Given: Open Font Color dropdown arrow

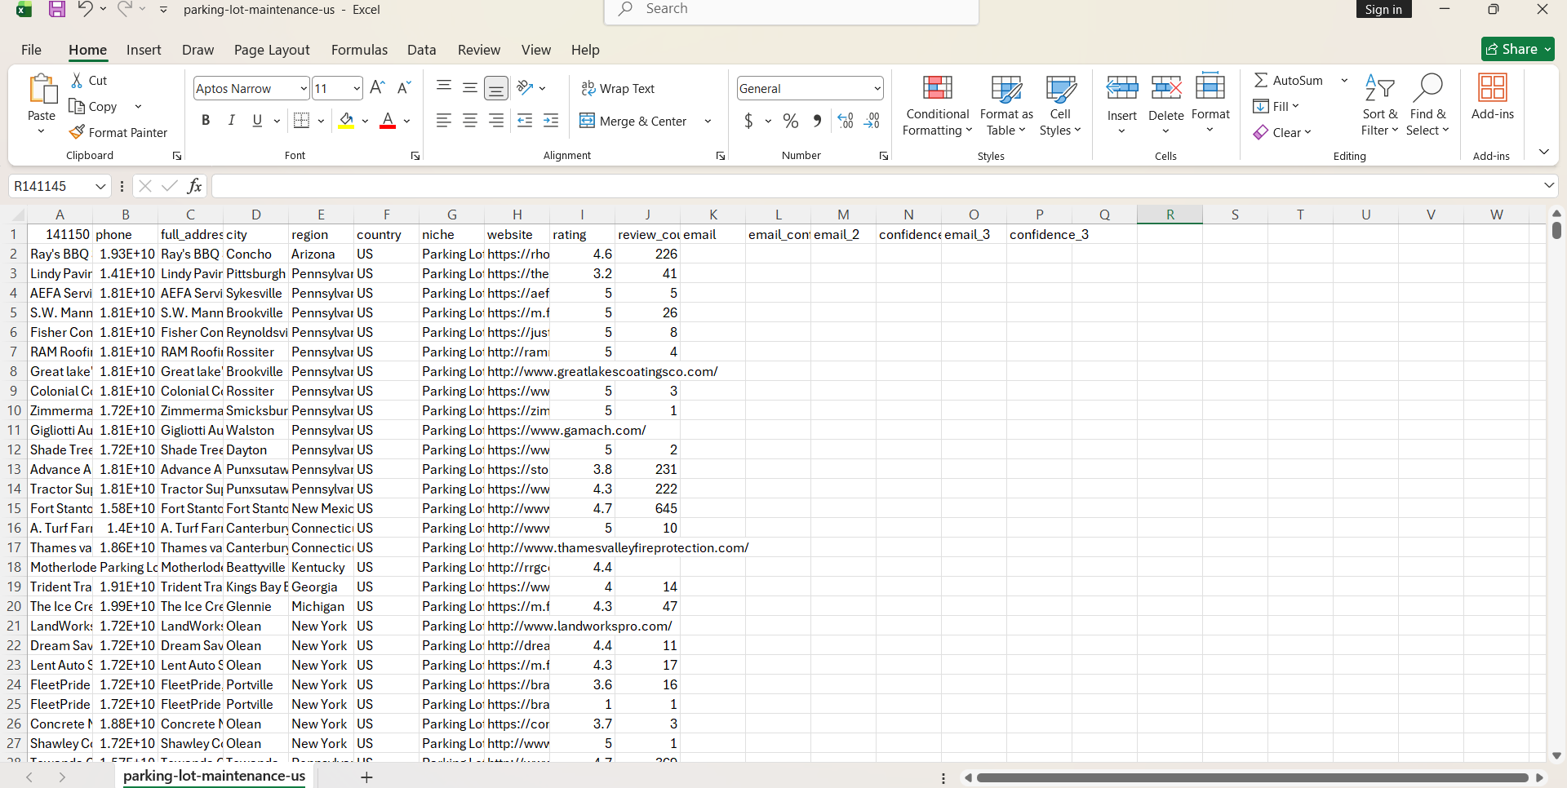Looking at the screenshot, I should tap(406, 121).
